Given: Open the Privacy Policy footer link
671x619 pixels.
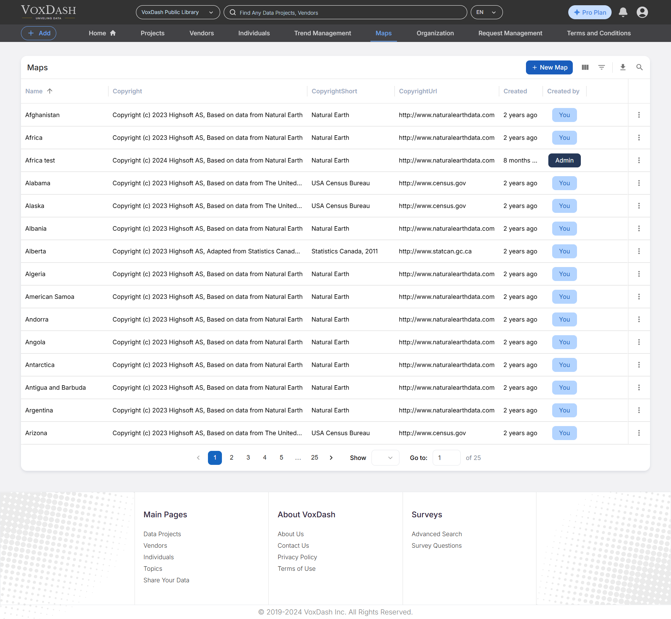Looking at the screenshot, I should point(297,557).
